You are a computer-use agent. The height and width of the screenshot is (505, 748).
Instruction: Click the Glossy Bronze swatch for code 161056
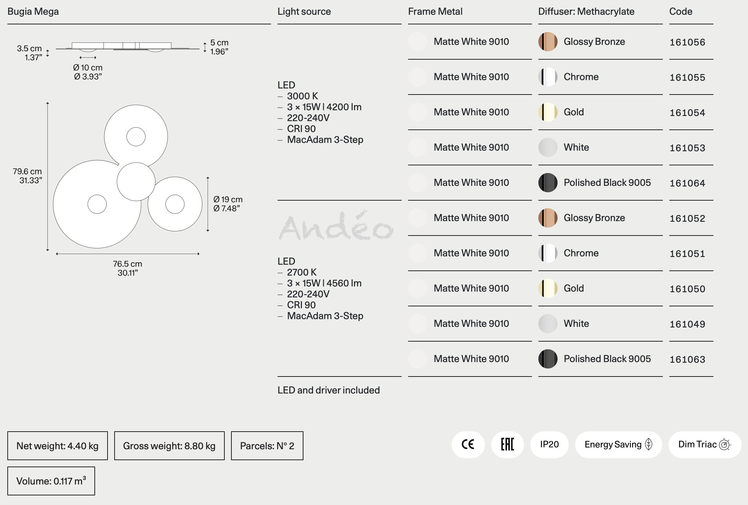coord(548,42)
